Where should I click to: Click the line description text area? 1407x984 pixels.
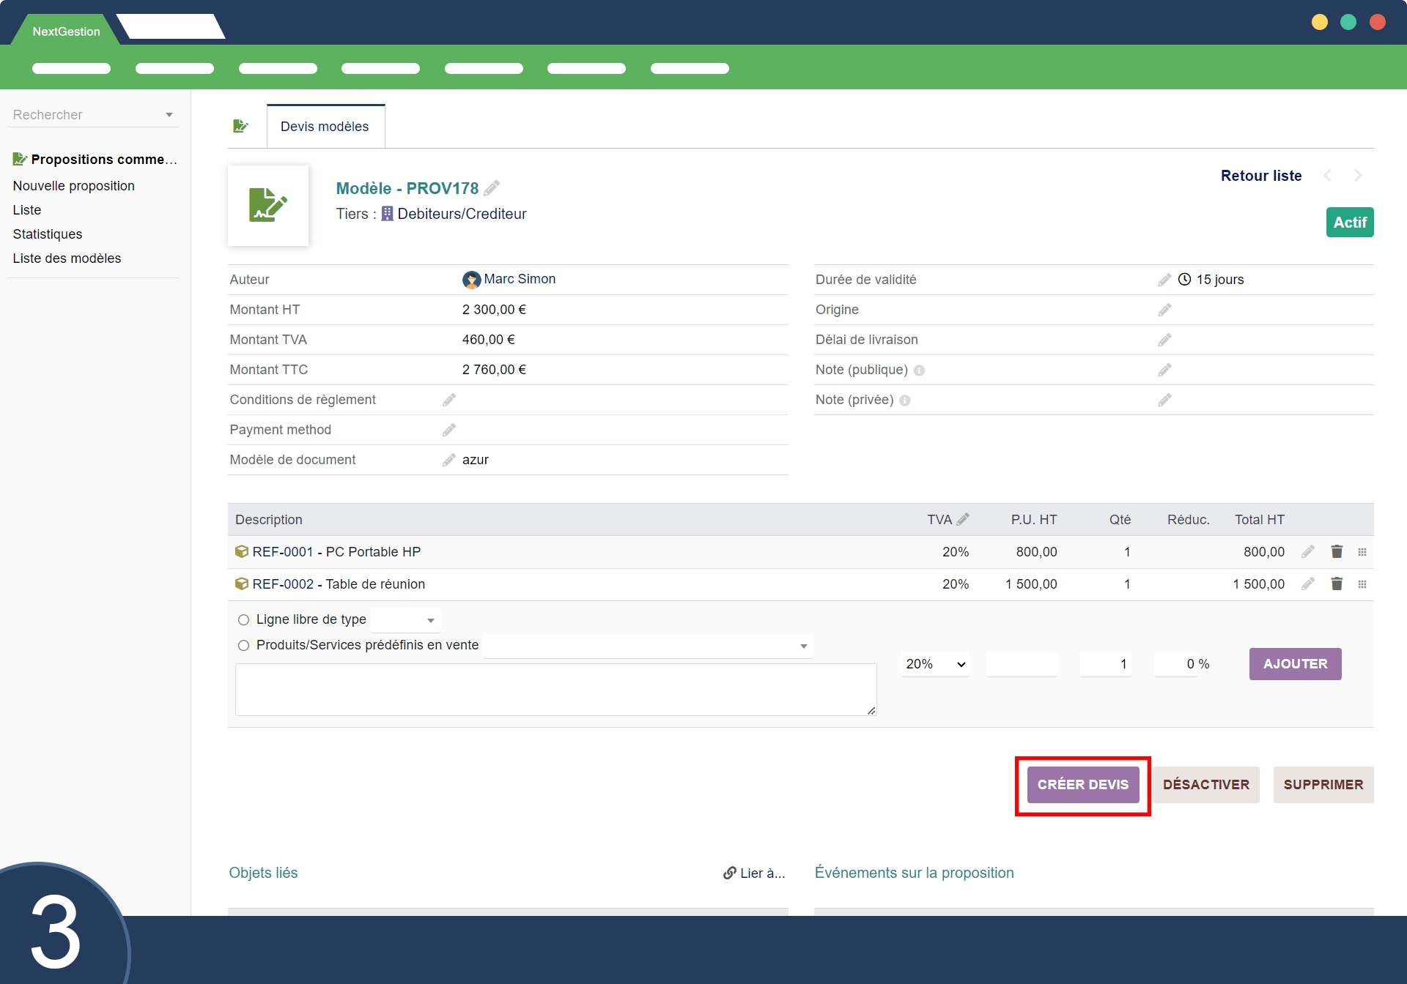pyautogui.click(x=555, y=690)
